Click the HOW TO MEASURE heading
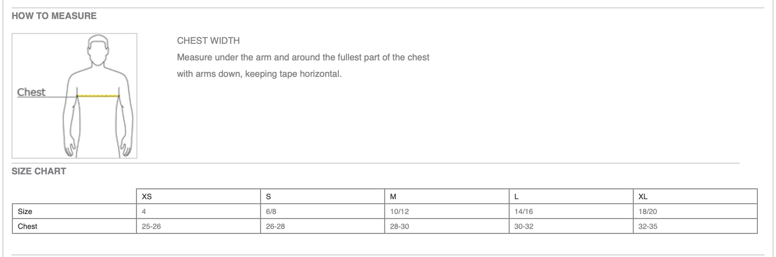Viewport: 776px width, 257px height. tap(54, 16)
